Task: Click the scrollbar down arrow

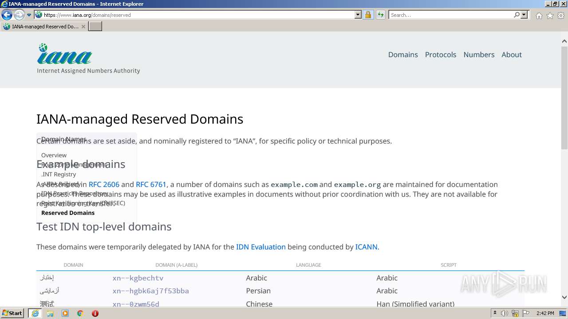Action: (564, 298)
